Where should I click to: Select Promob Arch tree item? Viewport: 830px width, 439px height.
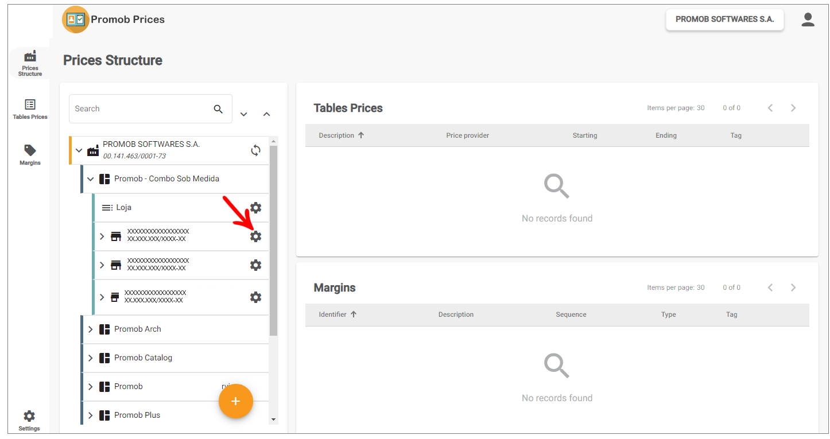tap(174, 329)
